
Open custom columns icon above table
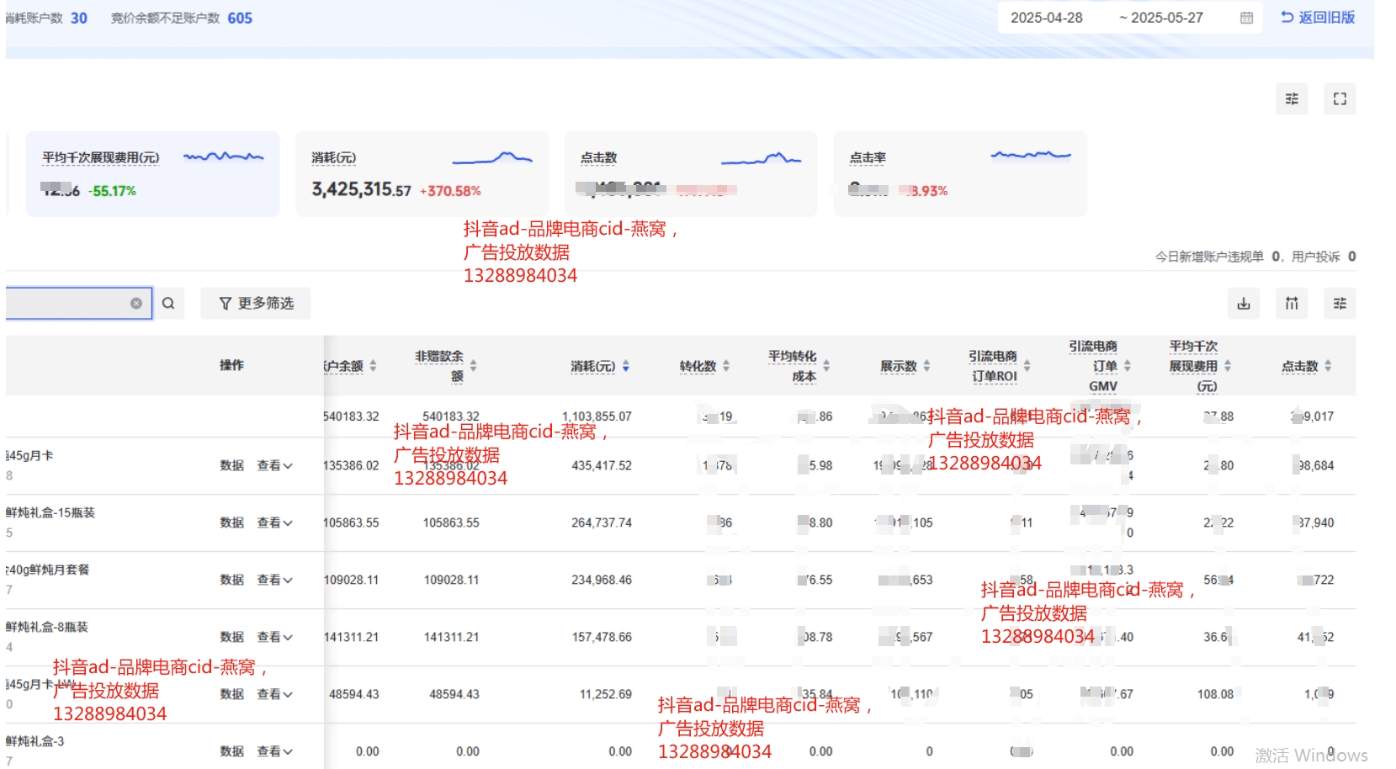(1292, 303)
